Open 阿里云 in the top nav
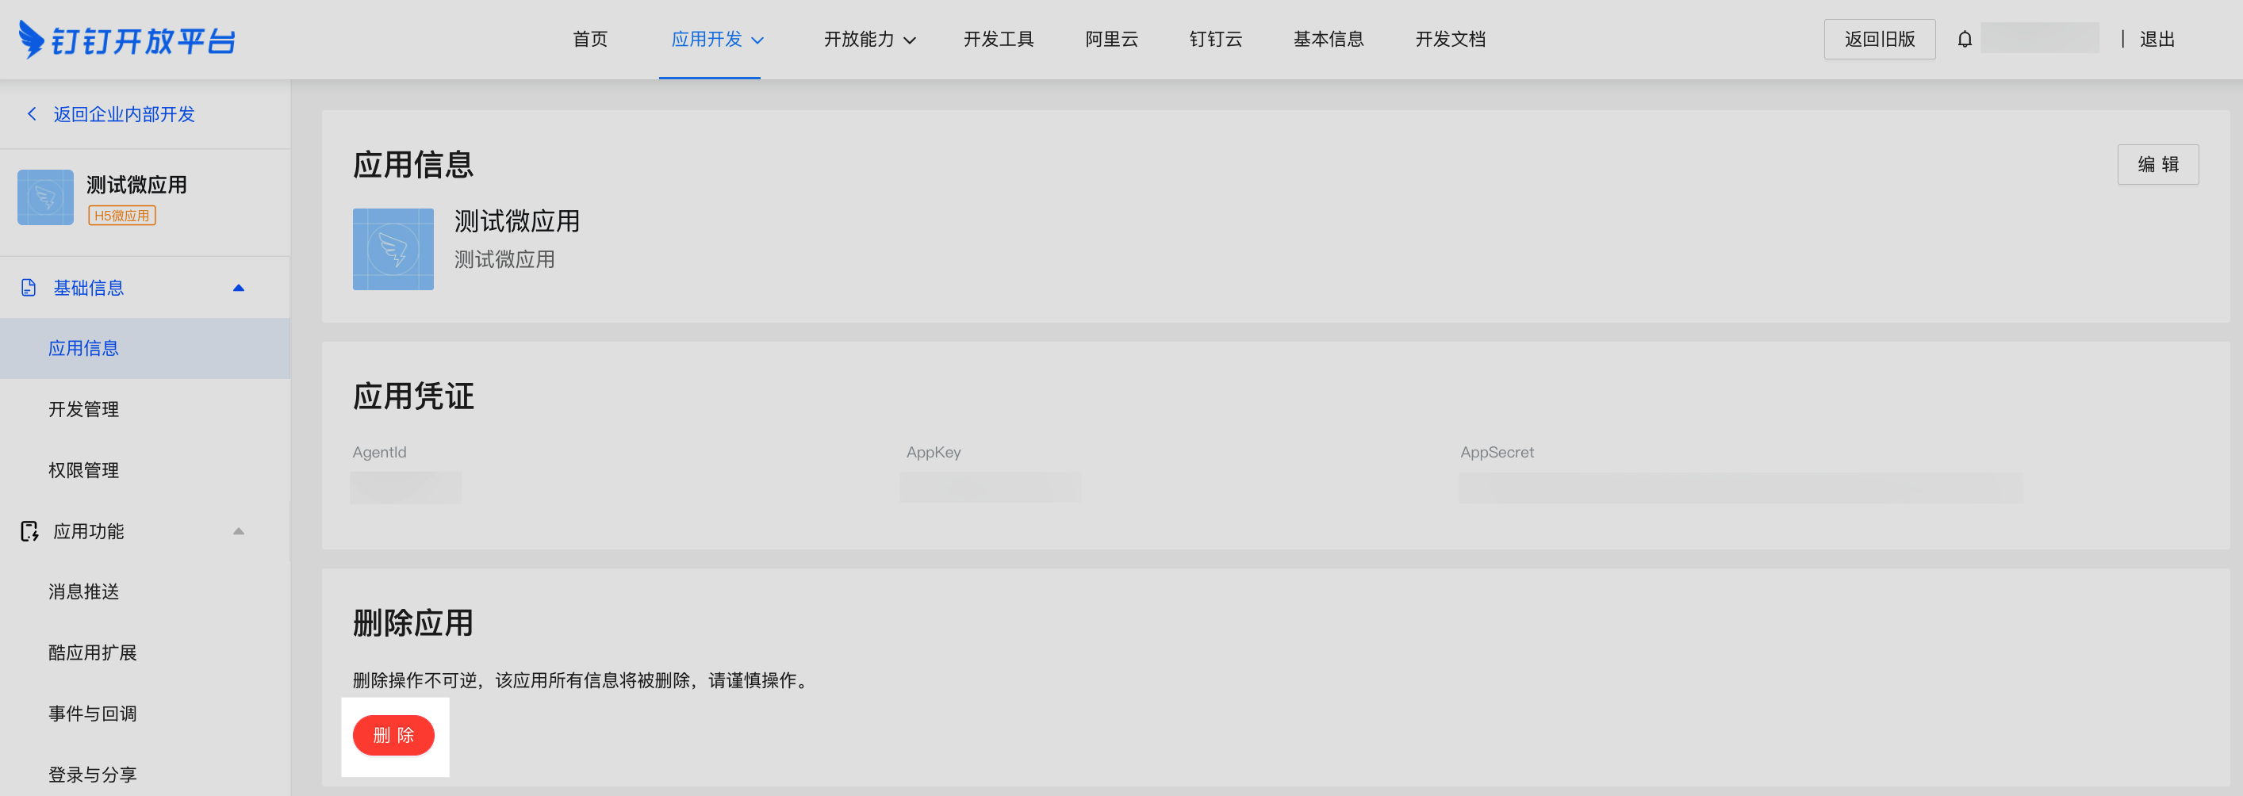The image size is (2243, 796). point(1111,39)
